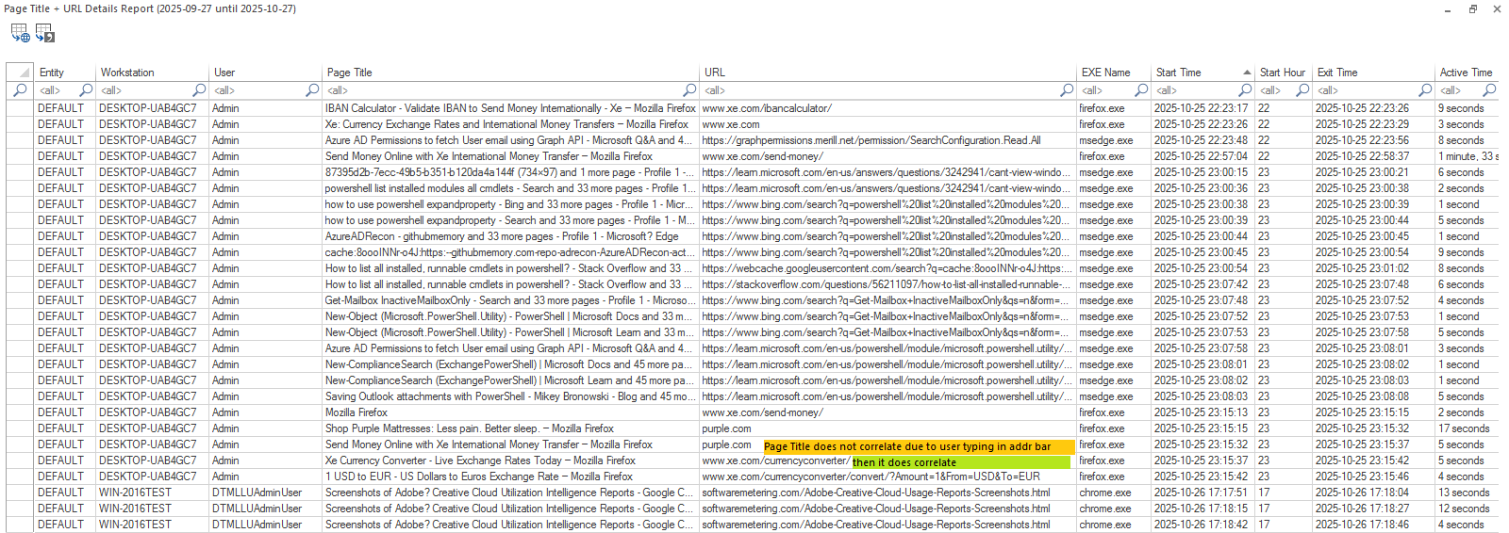Click the export grid to web icon
Viewport: 1509px width, 533px height.
[20, 33]
